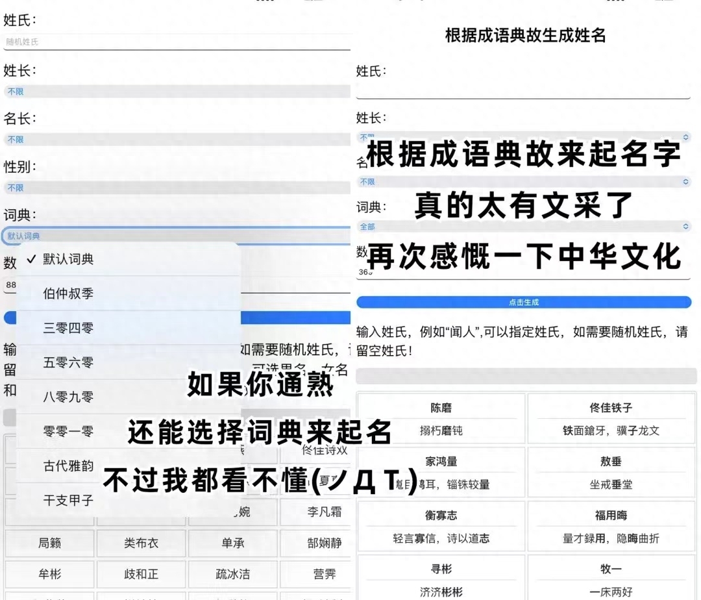Open the 姓长 dropdown in the left panel
Image resolution: width=701 pixels, height=600 pixels.
click(177, 92)
